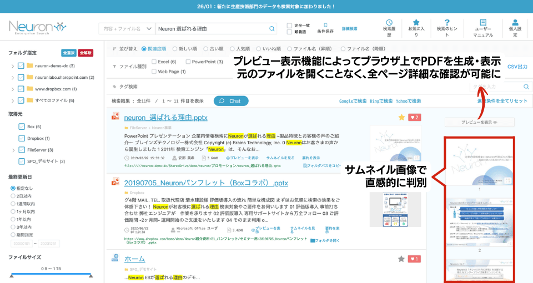Click 要約を表示 on first result
Screen dimensions: 533x283
point(311,158)
